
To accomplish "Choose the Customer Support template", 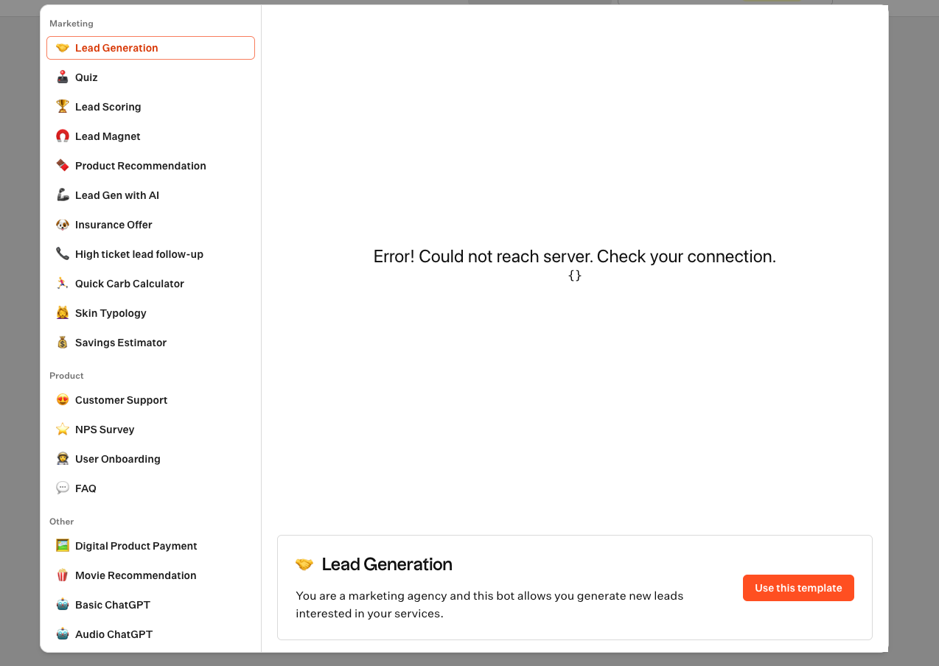I will click(121, 400).
